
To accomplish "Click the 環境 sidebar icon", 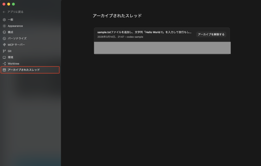I will [4, 57].
